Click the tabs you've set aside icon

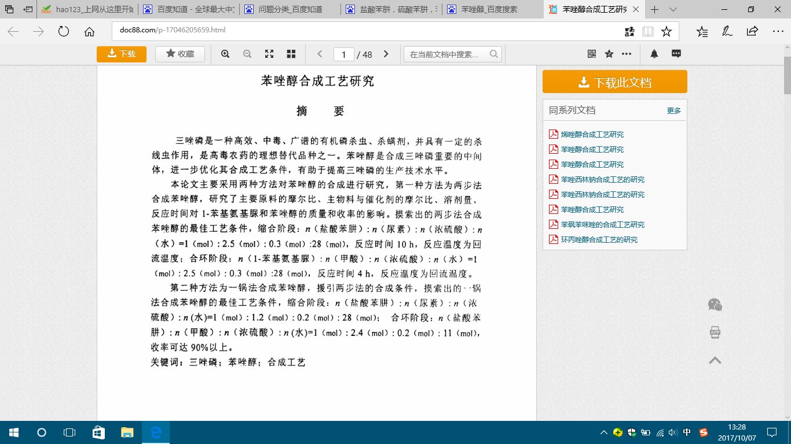pyautogui.click(x=9, y=9)
